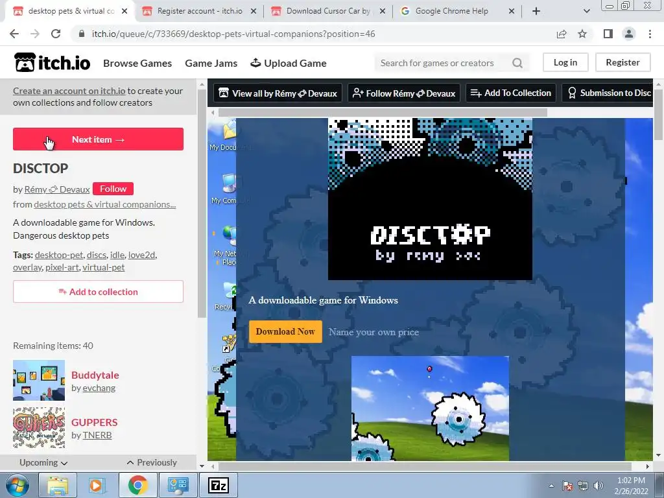Image resolution: width=664 pixels, height=498 pixels.
Task: Open GUPPERS thumbnail in queue
Action: pyautogui.click(x=39, y=428)
